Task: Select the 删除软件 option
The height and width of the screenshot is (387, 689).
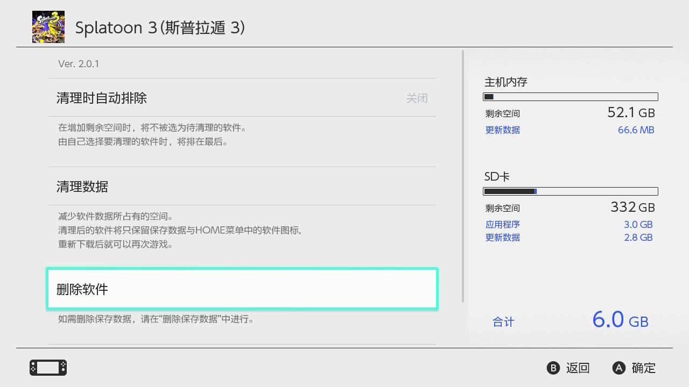Action: coord(242,289)
